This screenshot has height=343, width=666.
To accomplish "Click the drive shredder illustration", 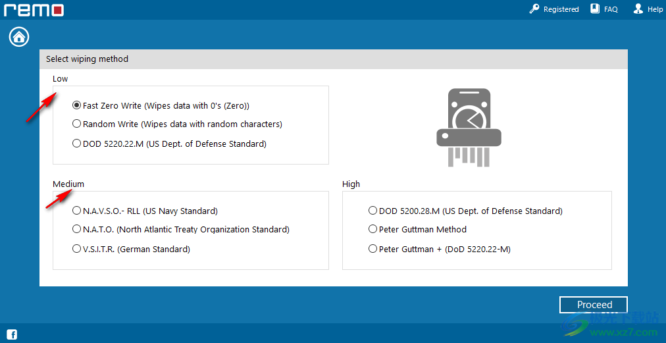I will (x=469, y=127).
